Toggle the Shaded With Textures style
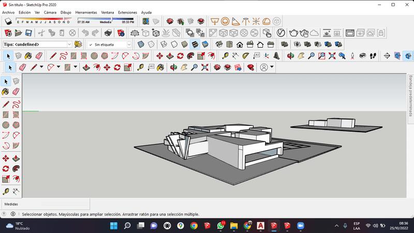The image size is (414, 233). [x=195, y=45]
